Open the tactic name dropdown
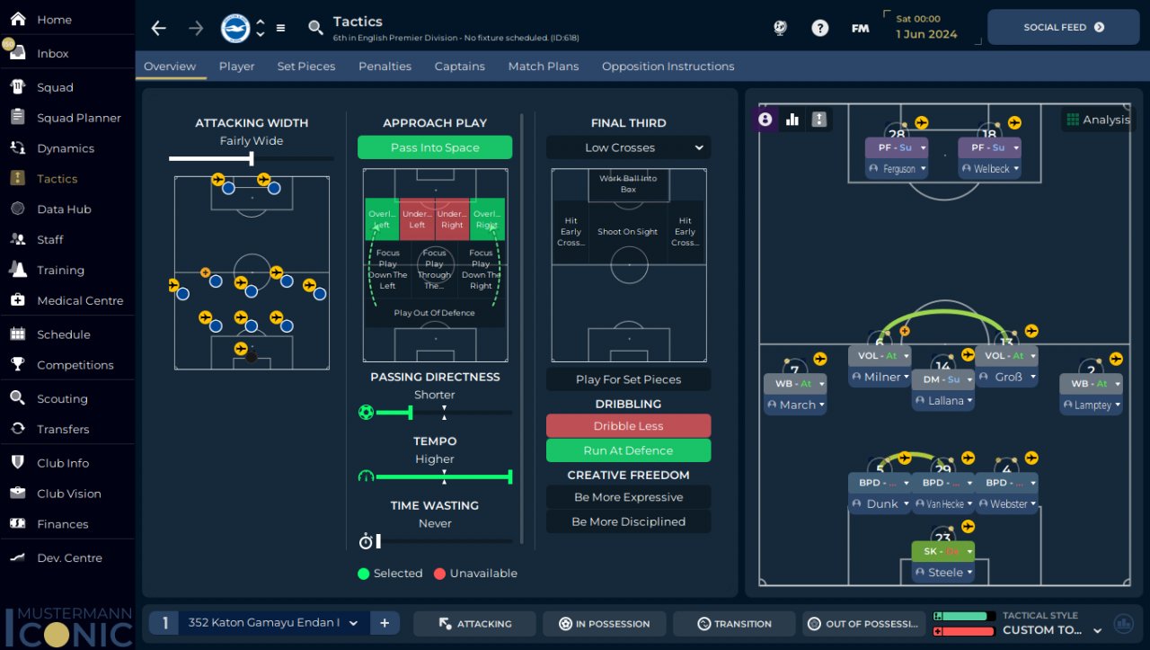 (x=273, y=623)
